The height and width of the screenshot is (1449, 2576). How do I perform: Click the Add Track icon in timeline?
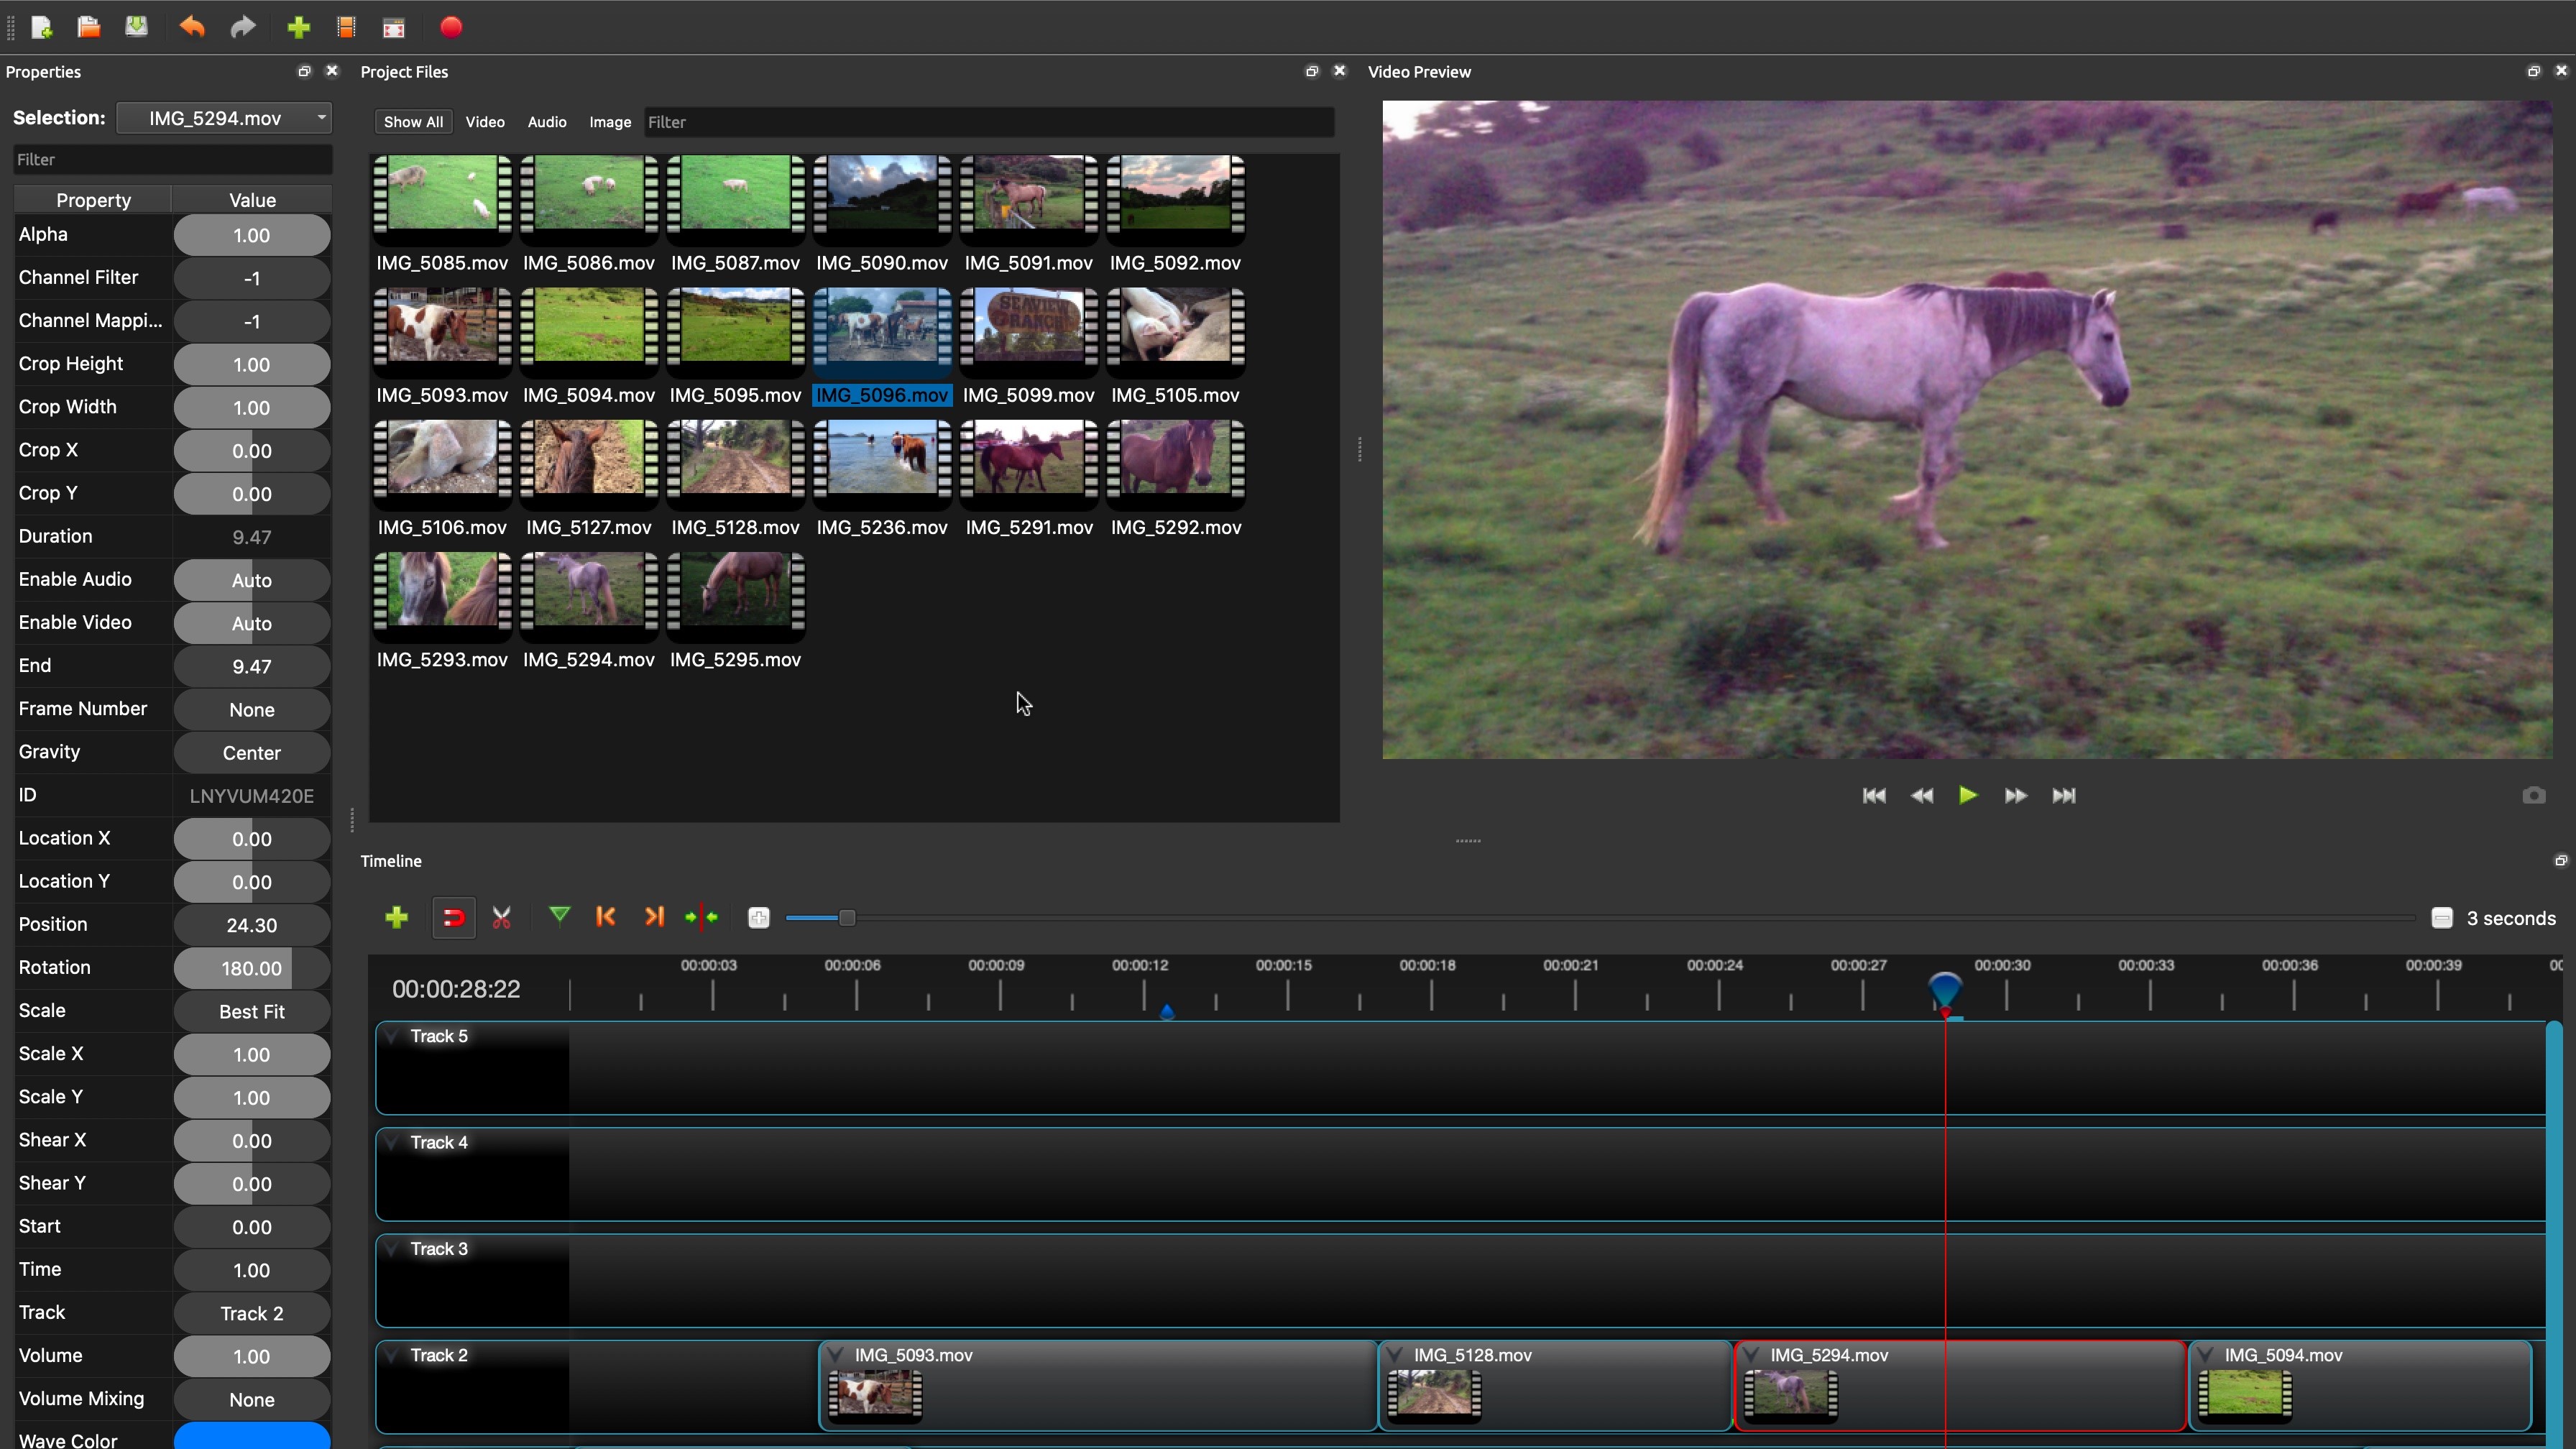point(396,916)
